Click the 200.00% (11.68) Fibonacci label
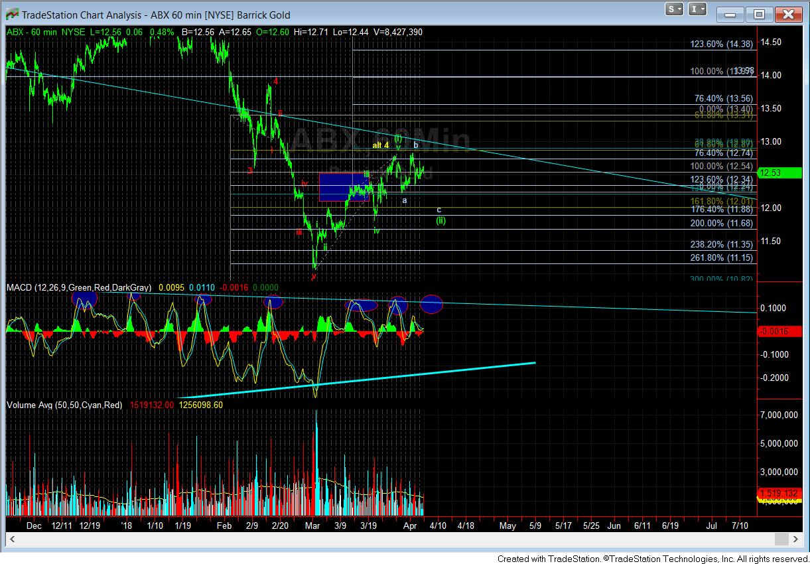The height and width of the screenshot is (564, 810). coord(722,223)
